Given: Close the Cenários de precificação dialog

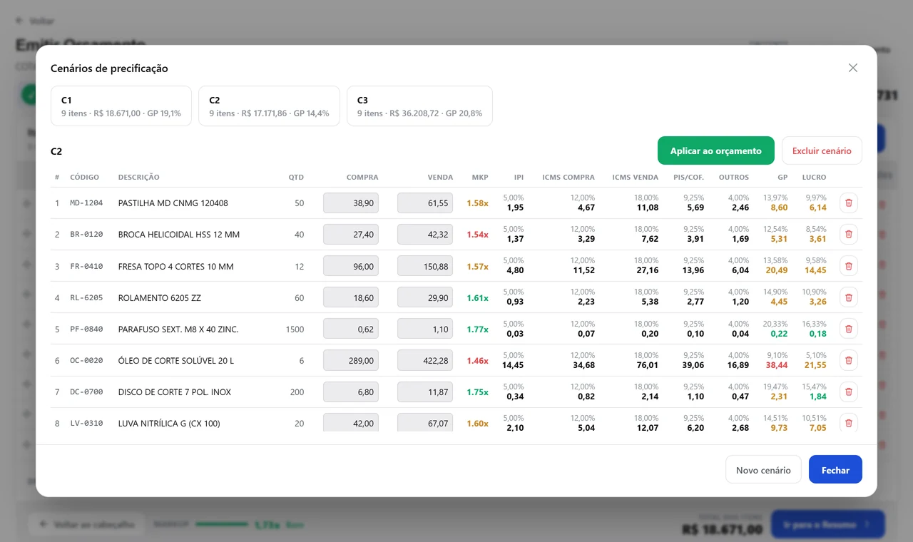Looking at the screenshot, I should (853, 68).
